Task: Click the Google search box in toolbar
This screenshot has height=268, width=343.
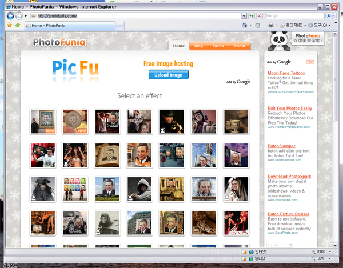Action: coord(294,16)
